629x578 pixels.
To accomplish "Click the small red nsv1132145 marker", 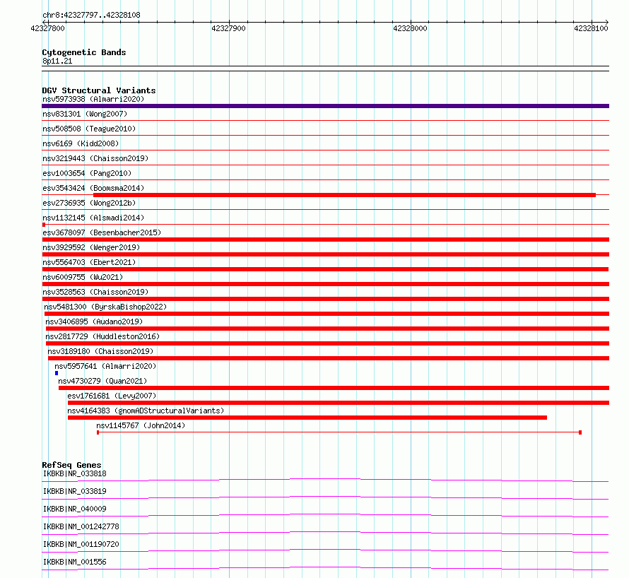I will point(44,225).
